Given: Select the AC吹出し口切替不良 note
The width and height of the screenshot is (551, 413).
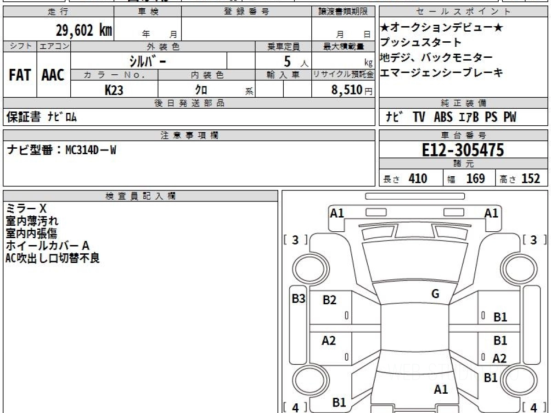Looking at the screenshot, I should [53, 258].
